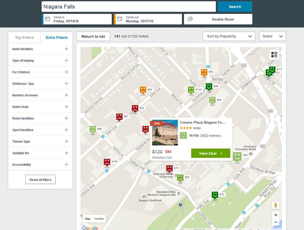Open the Double Room selector
The height and width of the screenshot is (230, 304).
click(218, 19)
